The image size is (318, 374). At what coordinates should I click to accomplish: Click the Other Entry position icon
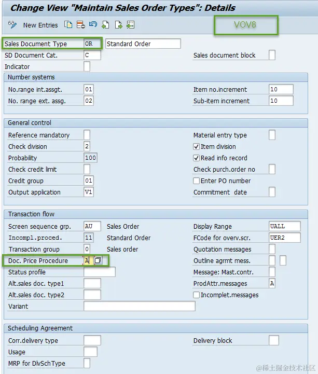pos(131,25)
